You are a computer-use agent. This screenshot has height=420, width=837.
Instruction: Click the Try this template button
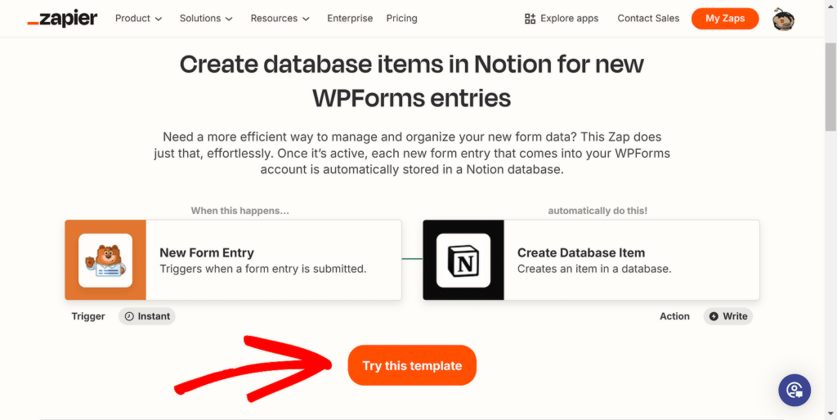point(412,365)
